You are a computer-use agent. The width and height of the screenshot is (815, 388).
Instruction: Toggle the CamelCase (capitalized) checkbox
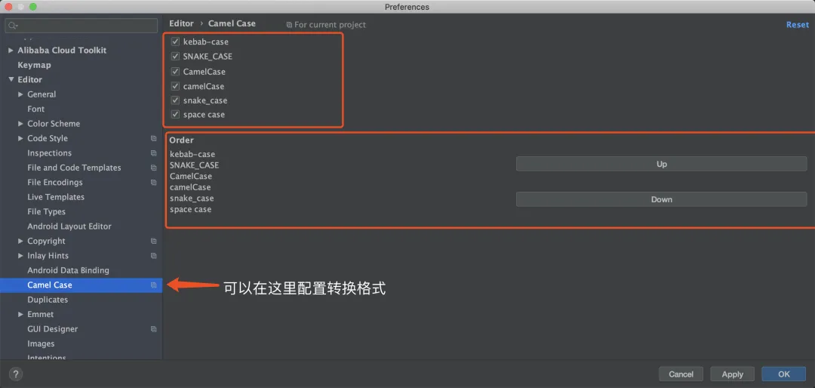click(175, 71)
